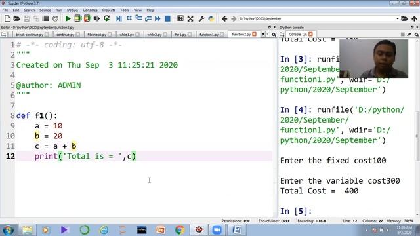Close the Console 1/A tab
Screen dimensions: 420x236
(x=310, y=34)
